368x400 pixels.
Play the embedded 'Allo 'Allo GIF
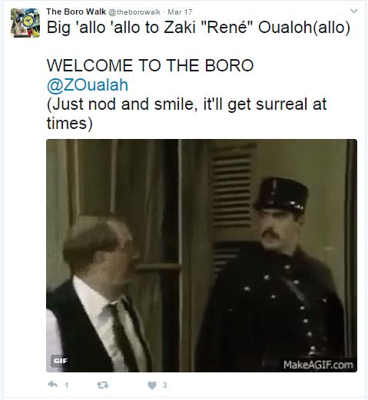tap(201, 256)
